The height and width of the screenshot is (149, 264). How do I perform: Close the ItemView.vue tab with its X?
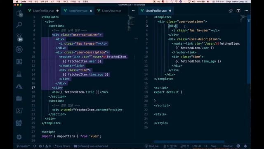point(91,11)
